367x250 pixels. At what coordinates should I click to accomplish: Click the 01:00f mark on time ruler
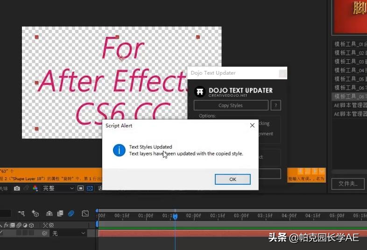point(146,215)
